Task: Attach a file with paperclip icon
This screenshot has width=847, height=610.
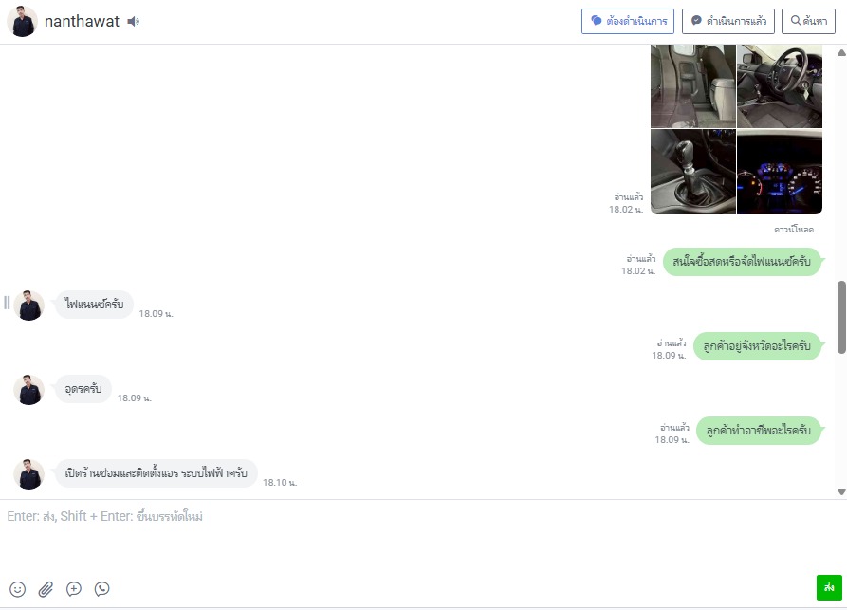Action: tap(46, 589)
